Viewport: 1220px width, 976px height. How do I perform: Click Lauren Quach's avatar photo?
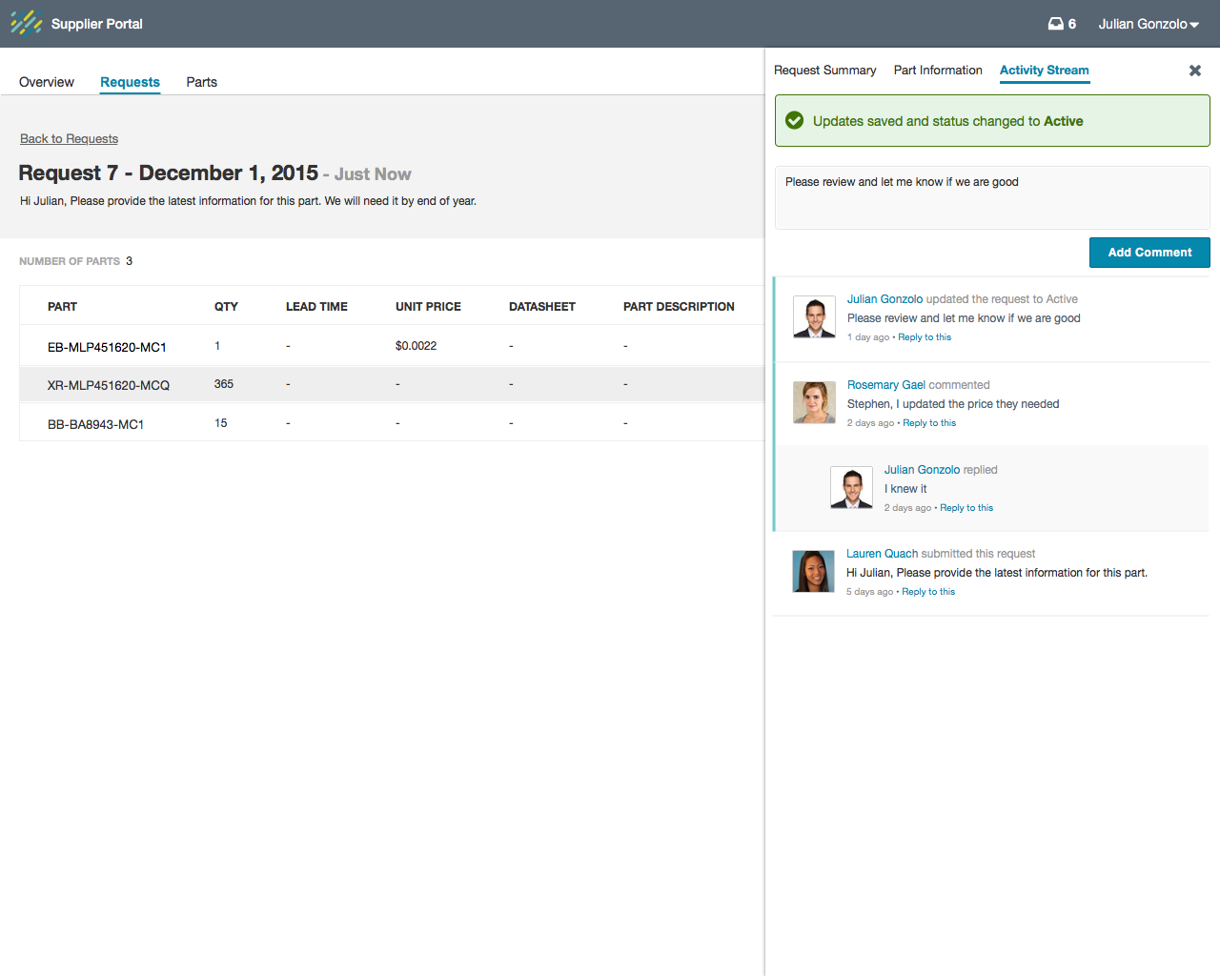(x=813, y=571)
